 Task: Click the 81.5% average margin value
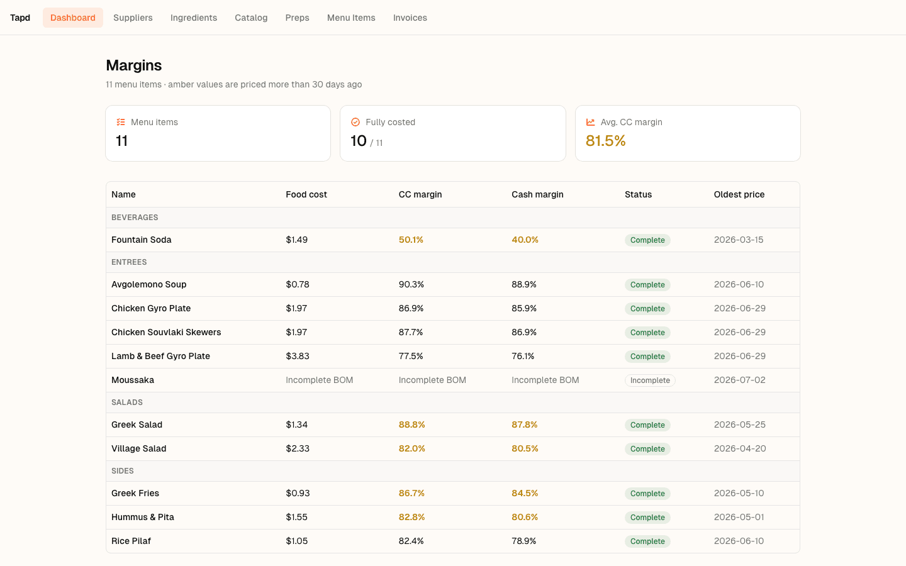(605, 141)
